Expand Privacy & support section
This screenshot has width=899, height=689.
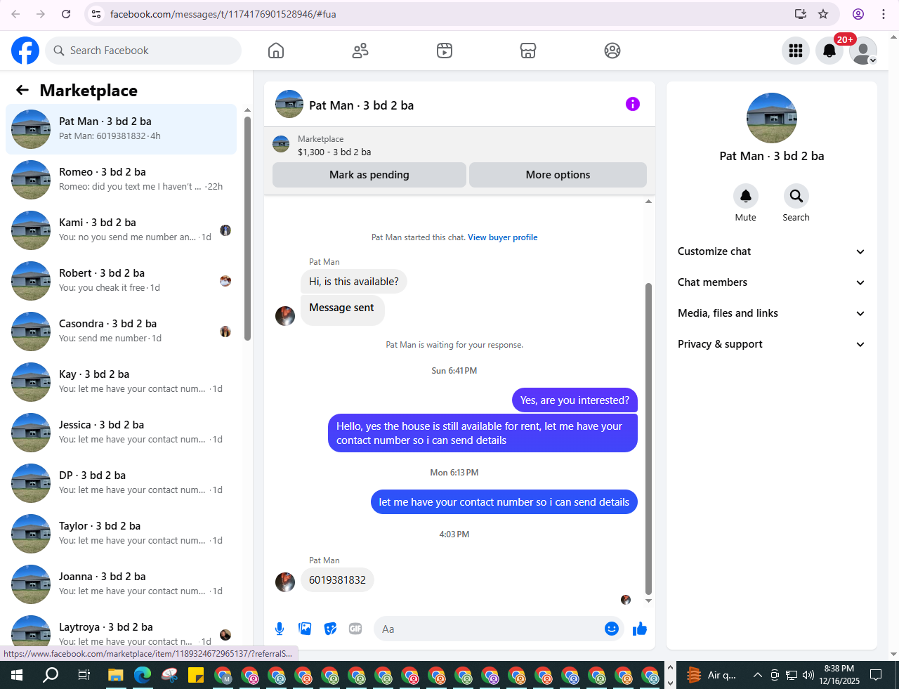[x=771, y=344]
